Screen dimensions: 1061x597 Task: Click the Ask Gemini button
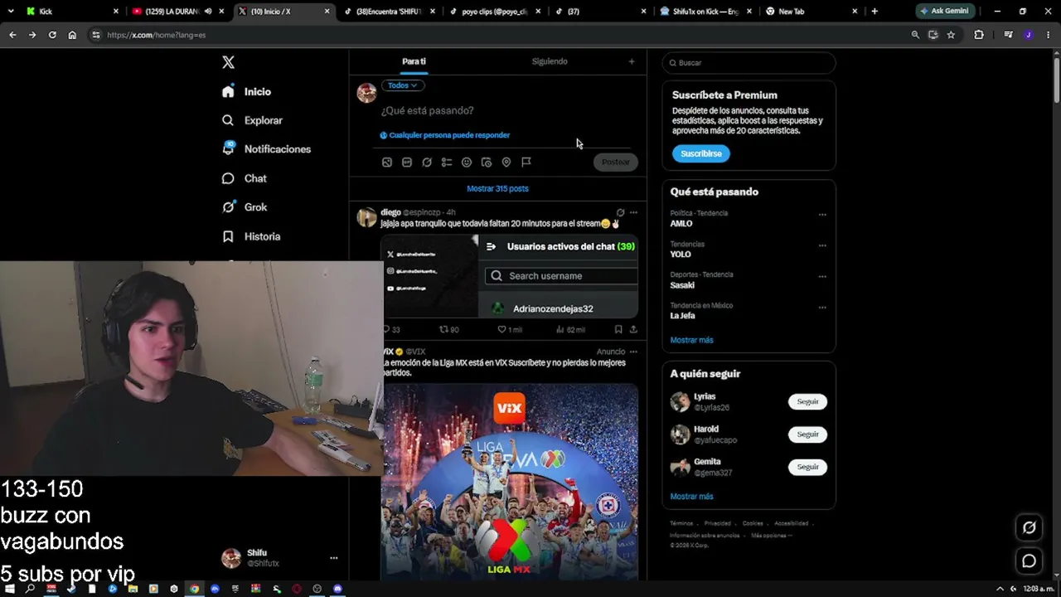coord(944,12)
